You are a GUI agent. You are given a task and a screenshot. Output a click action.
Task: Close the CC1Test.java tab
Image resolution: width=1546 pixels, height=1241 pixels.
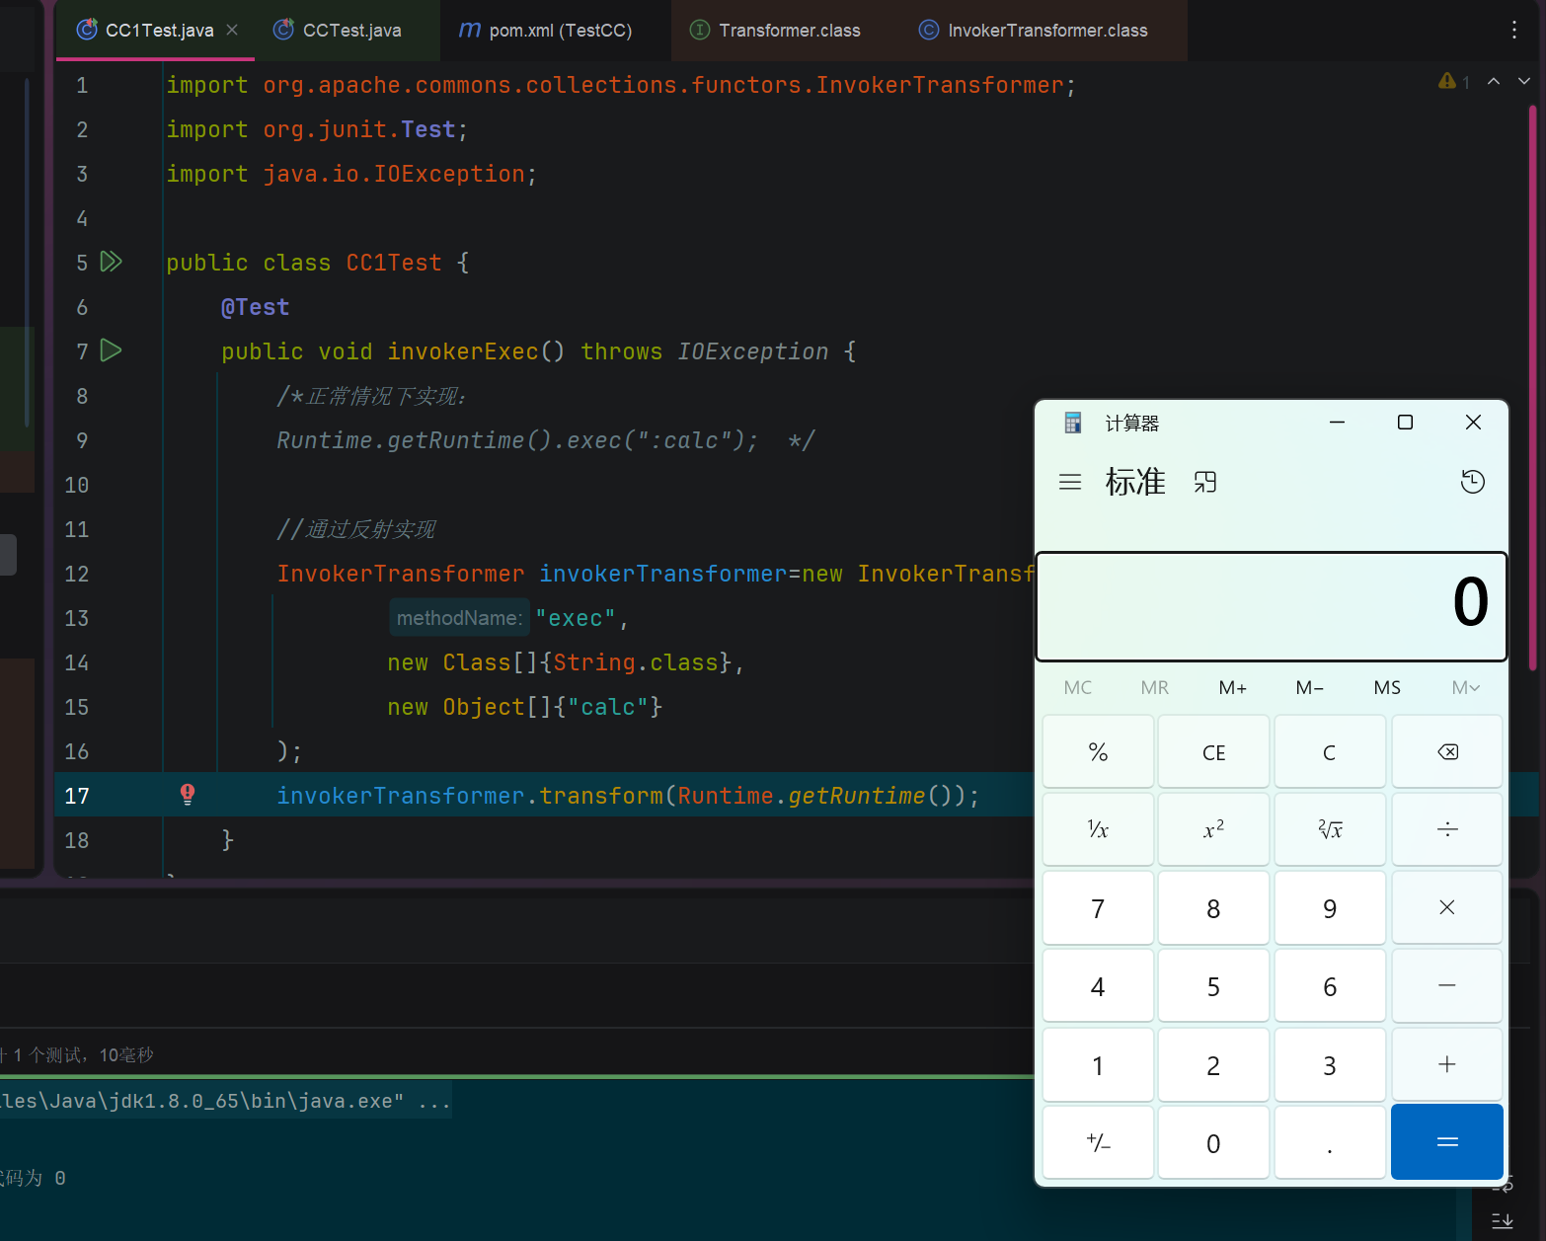tap(232, 30)
